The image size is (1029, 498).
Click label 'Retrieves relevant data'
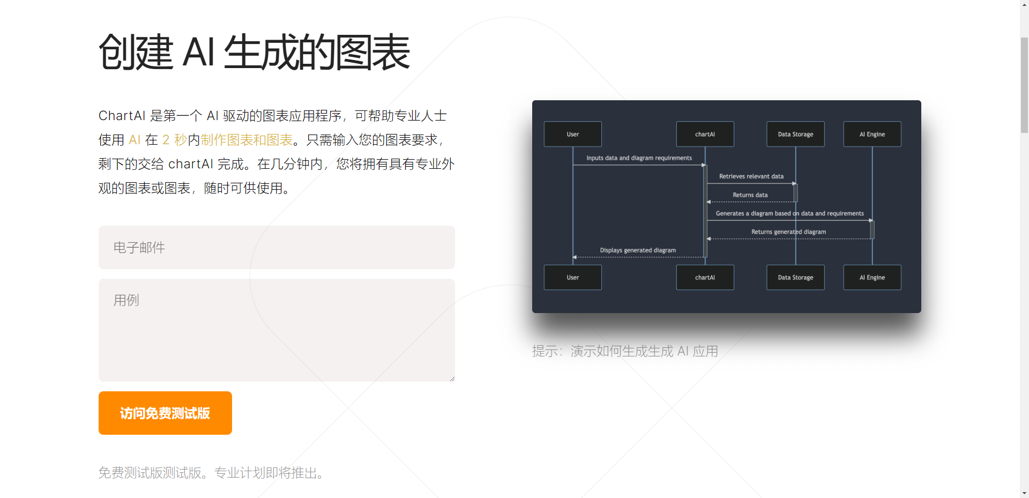click(751, 176)
